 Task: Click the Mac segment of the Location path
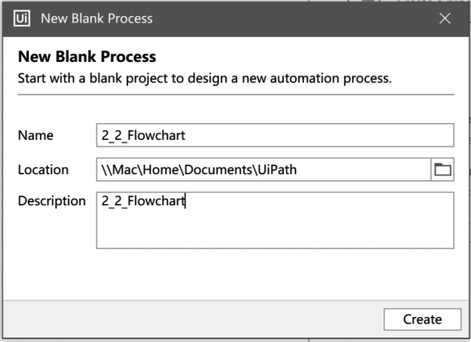pyautogui.click(x=124, y=170)
